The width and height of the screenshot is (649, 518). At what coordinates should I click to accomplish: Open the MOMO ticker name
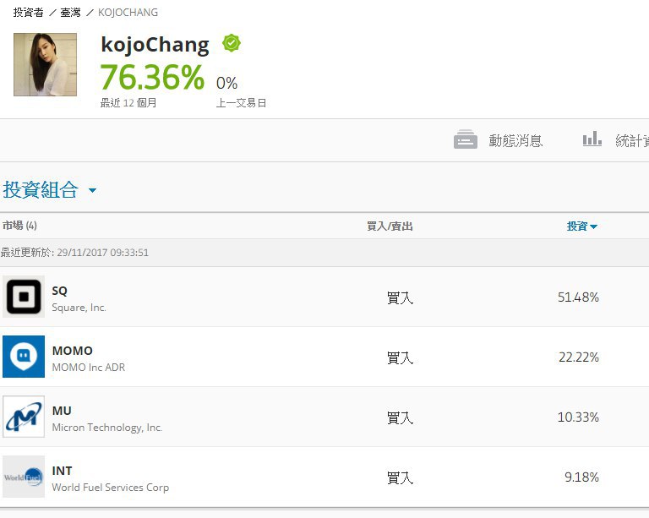[x=73, y=351]
